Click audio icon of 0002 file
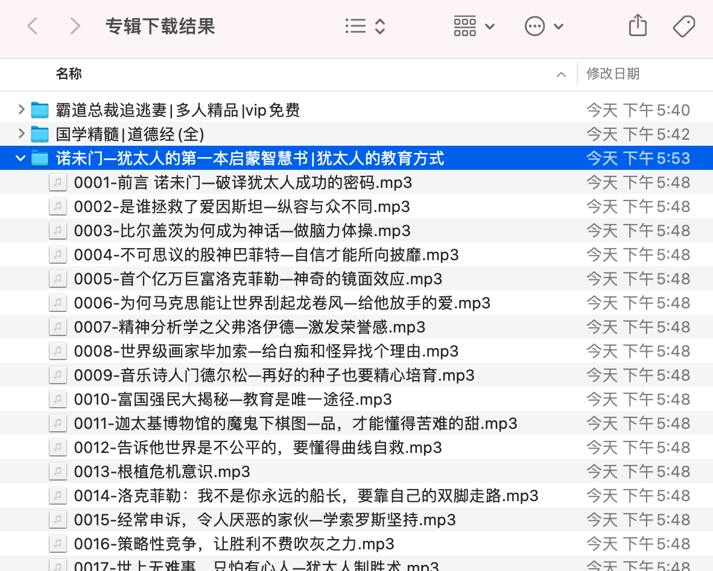This screenshot has width=713, height=571. coord(58,206)
